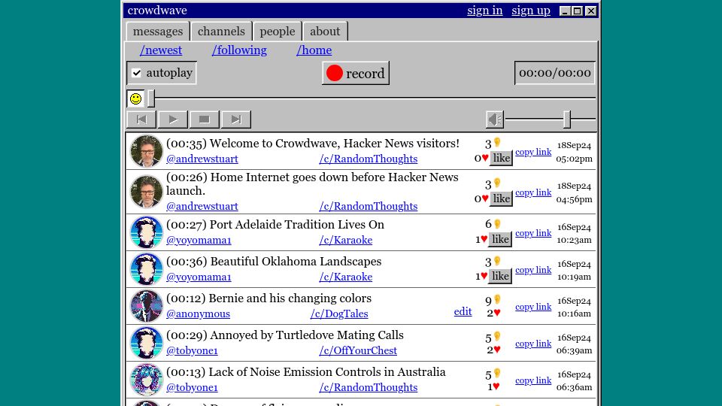722x406 pixels.
Task: Copy link for Welcome to Crowdwave message
Action: pos(533,152)
